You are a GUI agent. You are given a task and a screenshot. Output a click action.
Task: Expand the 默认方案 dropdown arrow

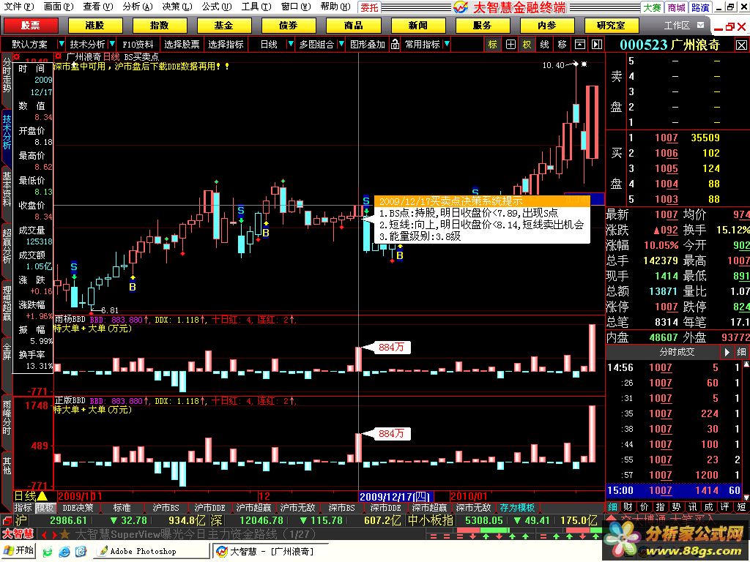coord(60,45)
